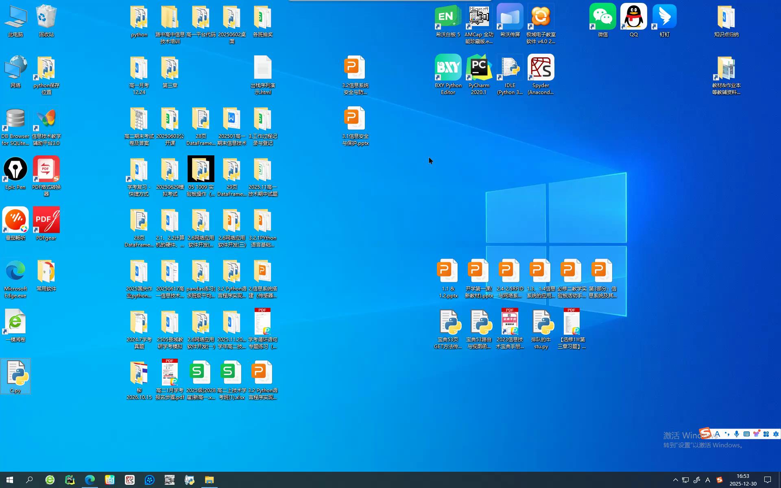This screenshot has height=488, width=781.
Task: Toggle the Sogou voice input microphone
Action: click(x=737, y=434)
